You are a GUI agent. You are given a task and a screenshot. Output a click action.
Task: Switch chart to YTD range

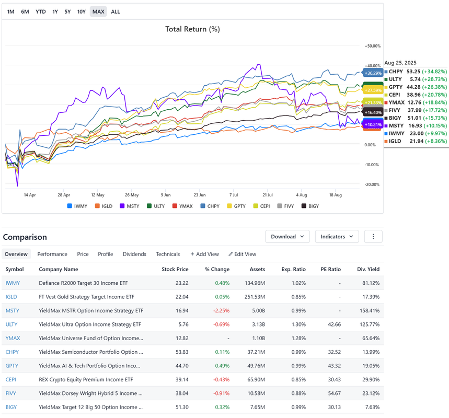click(41, 11)
